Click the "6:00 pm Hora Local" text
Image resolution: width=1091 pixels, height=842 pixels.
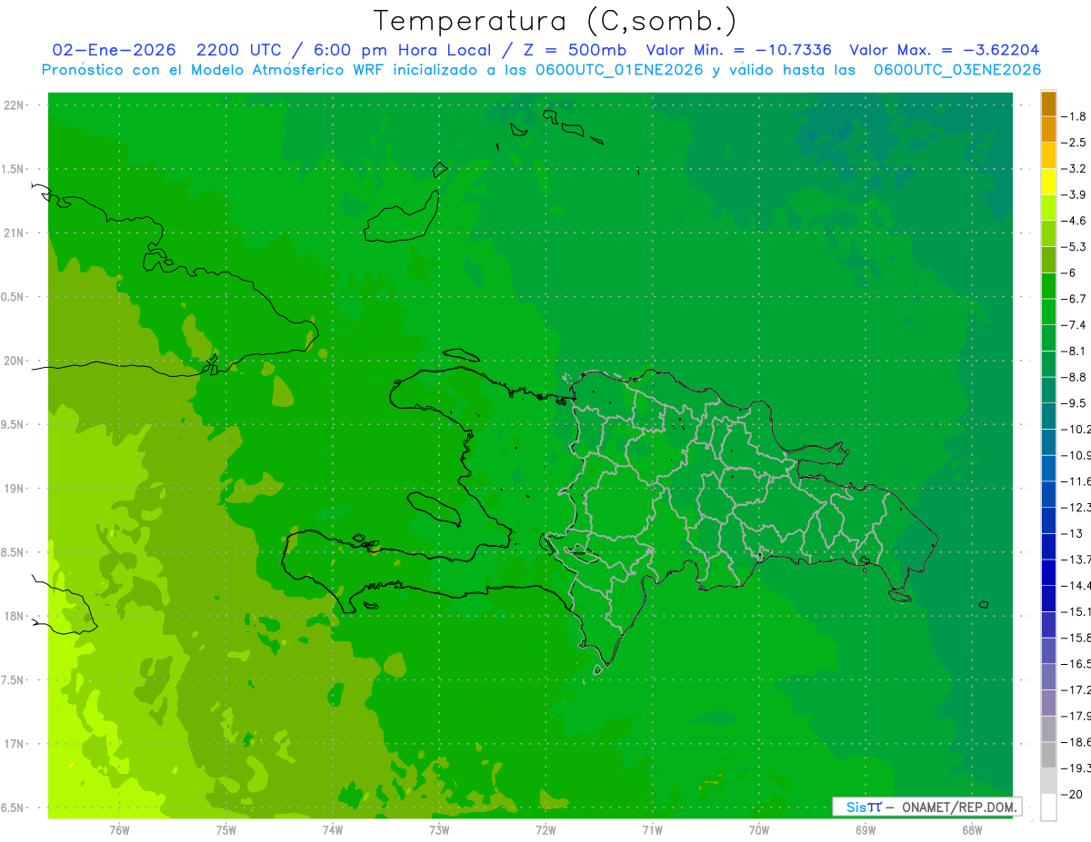coord(402,50)
